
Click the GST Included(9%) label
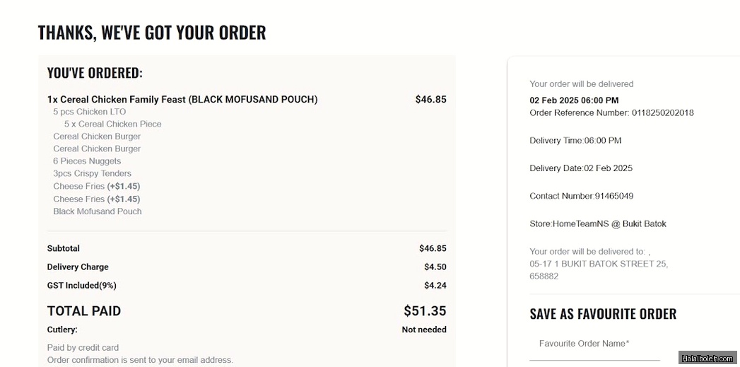[82, 286]
